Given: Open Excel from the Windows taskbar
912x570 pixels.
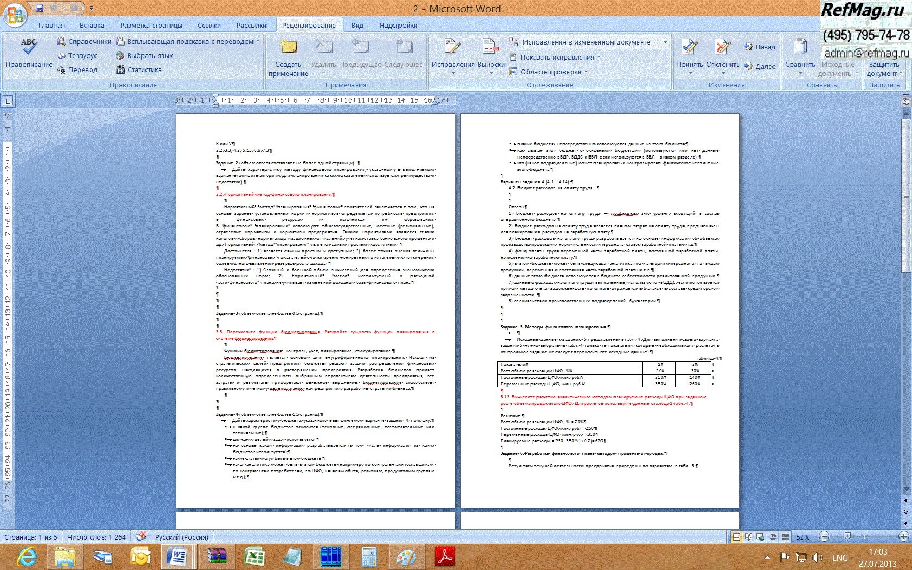Looking at the screenshot, I should tap(254, 556).
